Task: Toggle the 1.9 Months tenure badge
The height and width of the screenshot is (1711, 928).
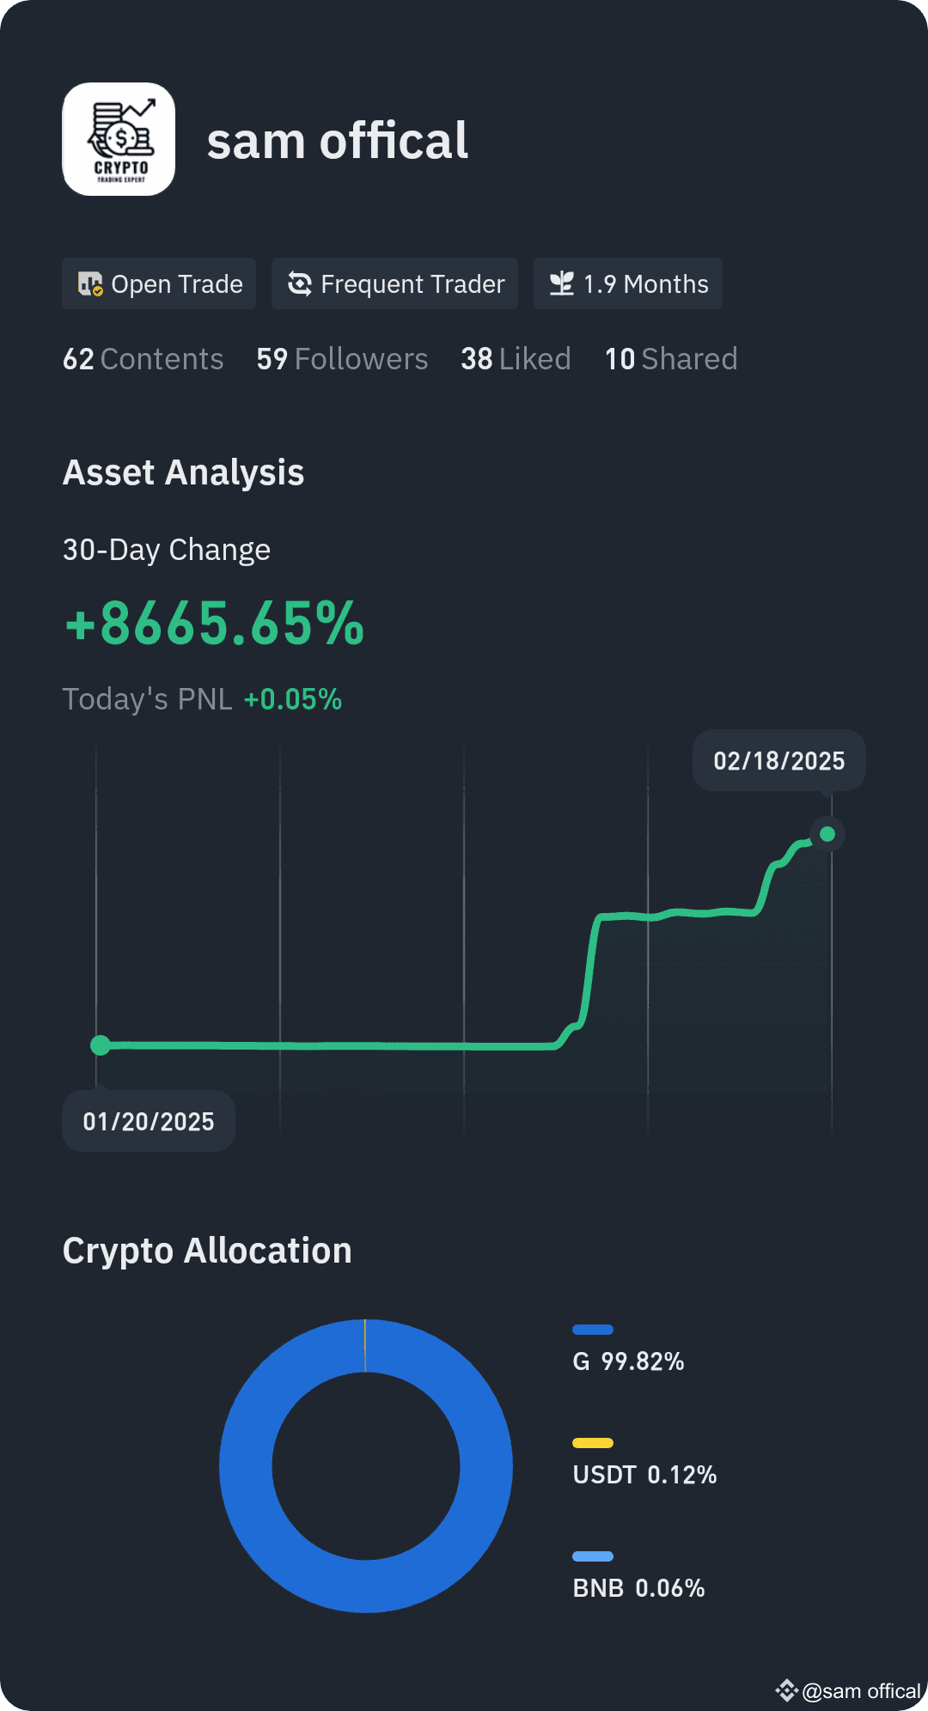Action: coord(627,283)
